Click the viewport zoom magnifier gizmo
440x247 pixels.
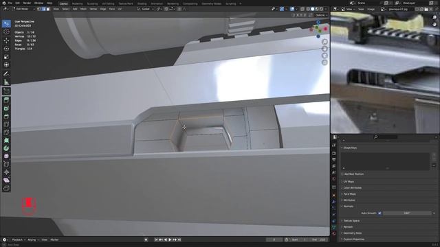click(324, 42)
